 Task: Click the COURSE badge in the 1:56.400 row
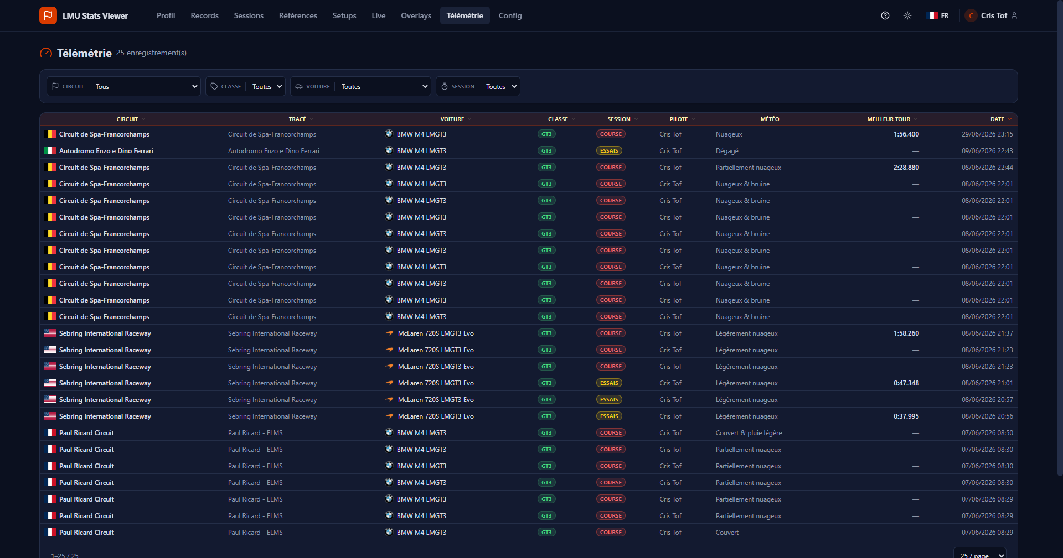tap(611, 134)
